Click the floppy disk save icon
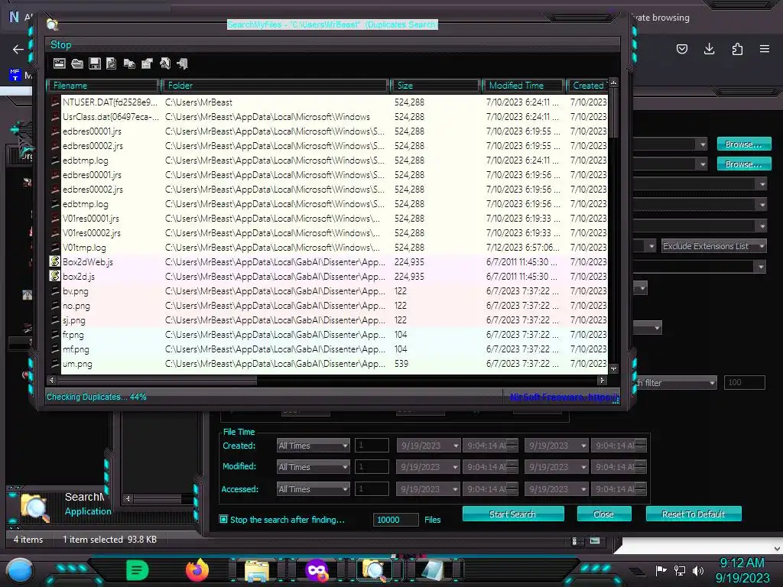This screenshot has height=587, width=783. [x=94, y=63]
